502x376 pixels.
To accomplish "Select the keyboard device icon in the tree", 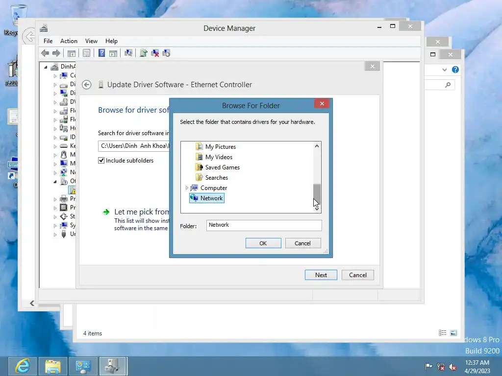I will coord(64,146).
